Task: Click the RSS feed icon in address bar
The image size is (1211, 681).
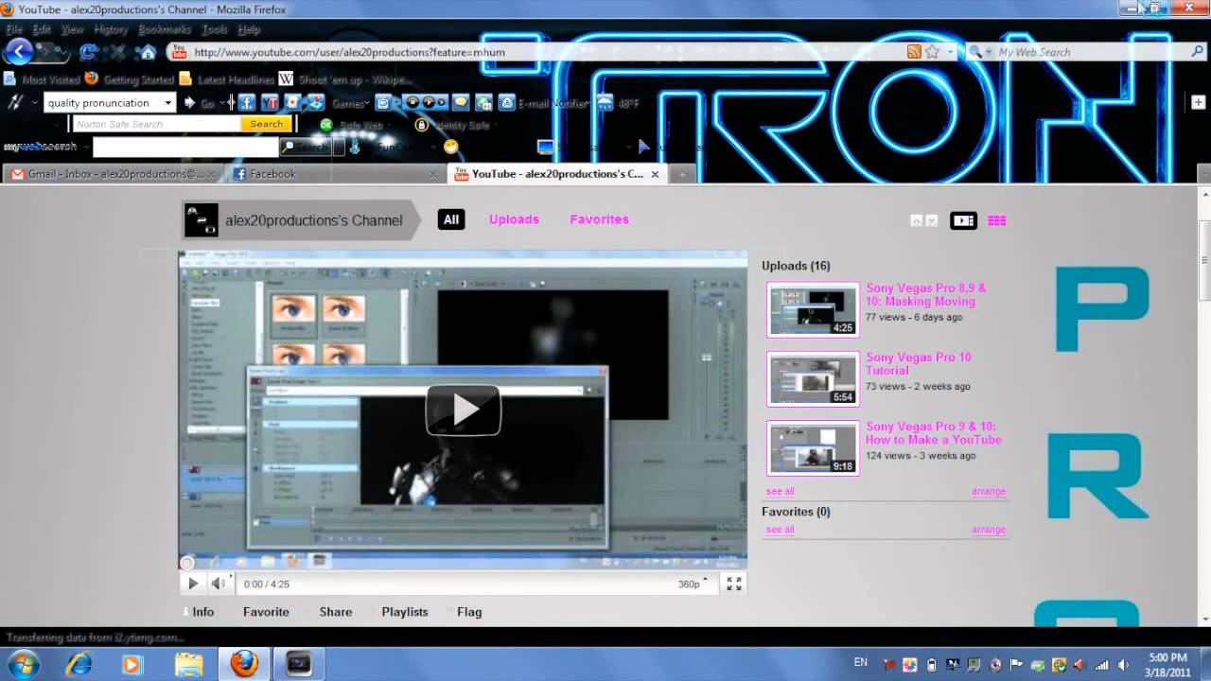Action: pos(914,52)
